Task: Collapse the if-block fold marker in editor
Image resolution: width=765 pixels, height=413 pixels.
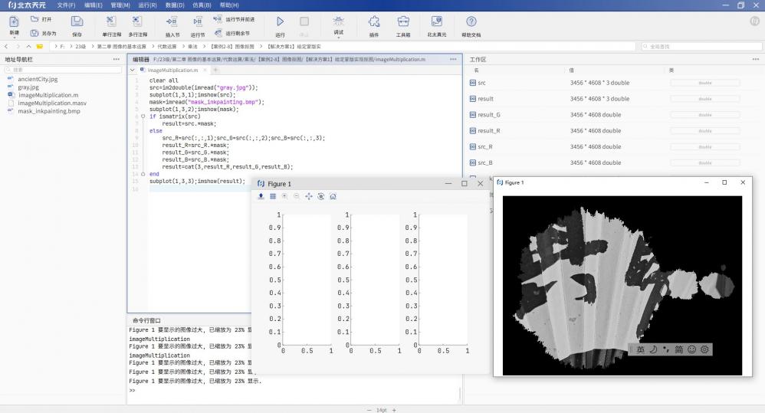Action: tap(143, 116)
